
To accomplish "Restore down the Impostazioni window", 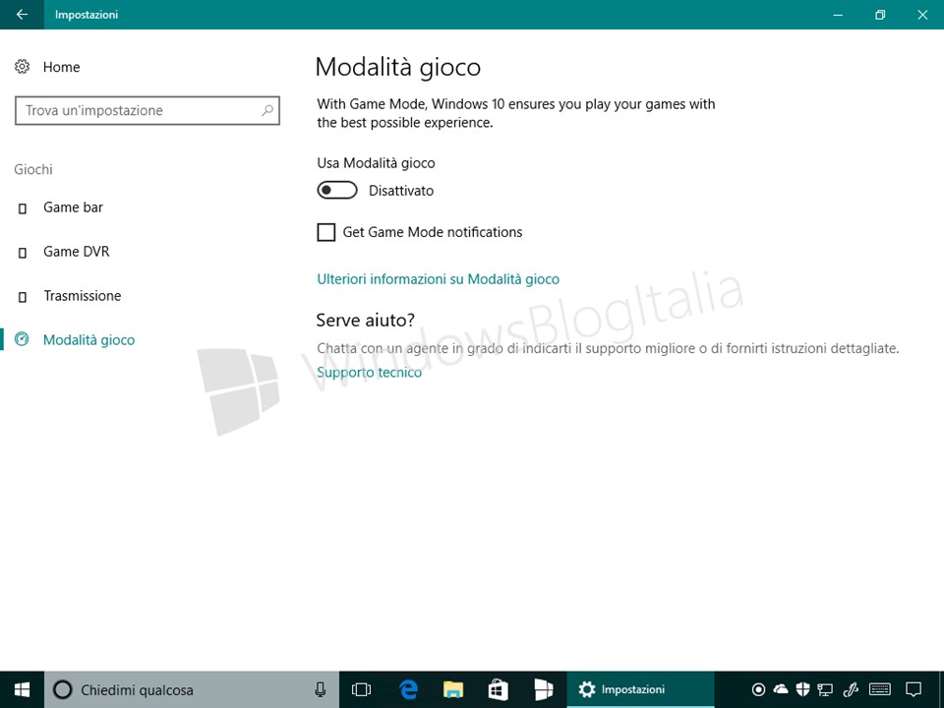I will 880,15.
